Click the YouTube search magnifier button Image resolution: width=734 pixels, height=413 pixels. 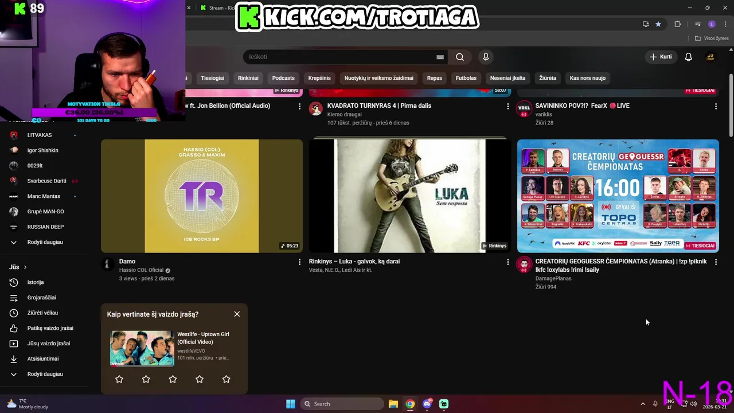pos(460,57)
